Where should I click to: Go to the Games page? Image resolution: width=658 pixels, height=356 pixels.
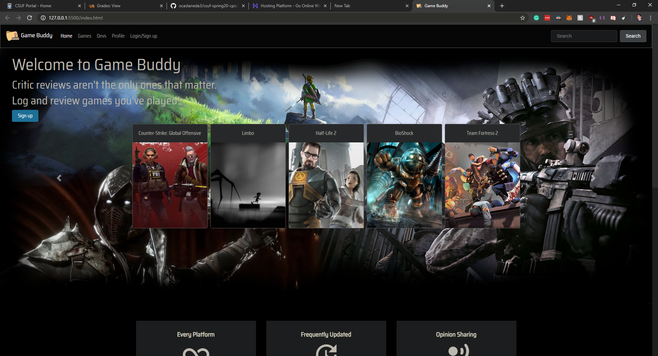pos(84,36)
